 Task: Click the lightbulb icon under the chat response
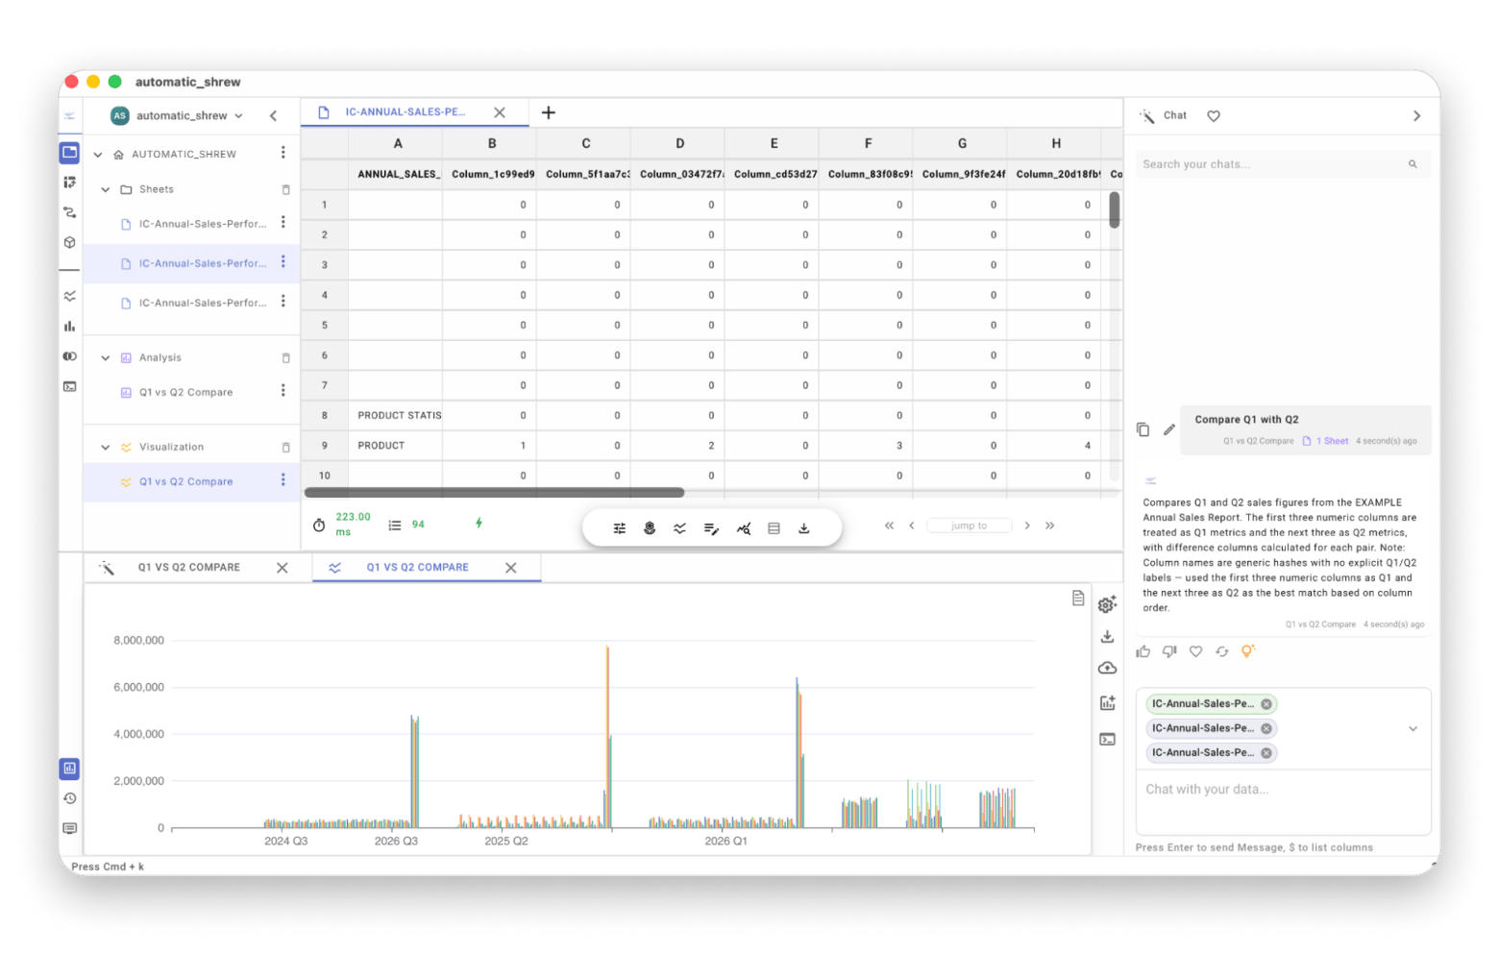pos(1247,651)
